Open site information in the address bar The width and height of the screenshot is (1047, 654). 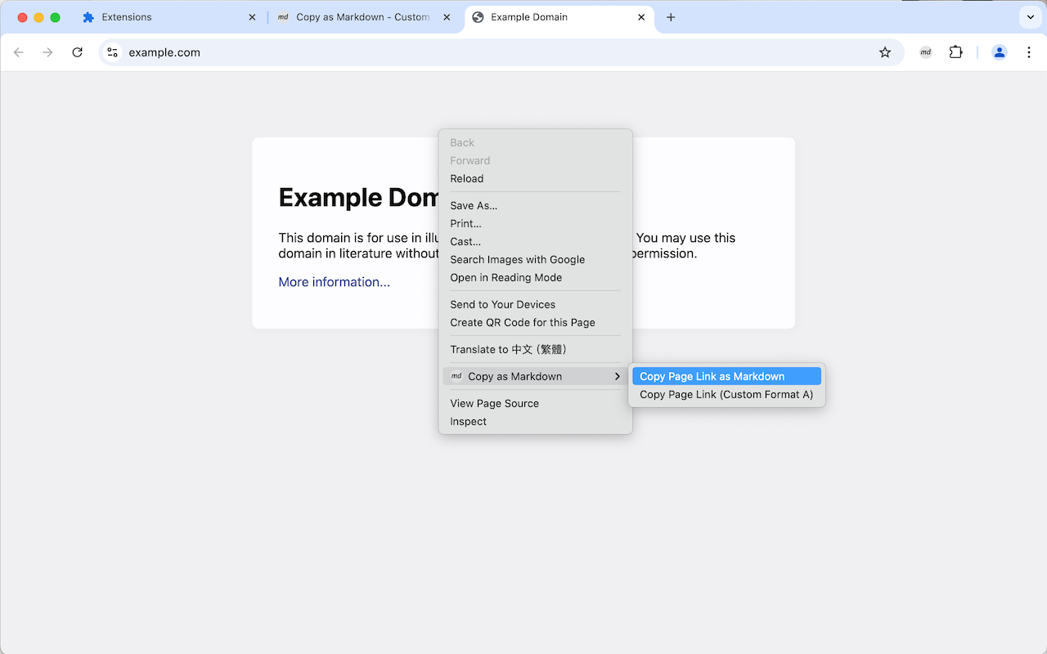pyautogui.click(x=110, y=52)
